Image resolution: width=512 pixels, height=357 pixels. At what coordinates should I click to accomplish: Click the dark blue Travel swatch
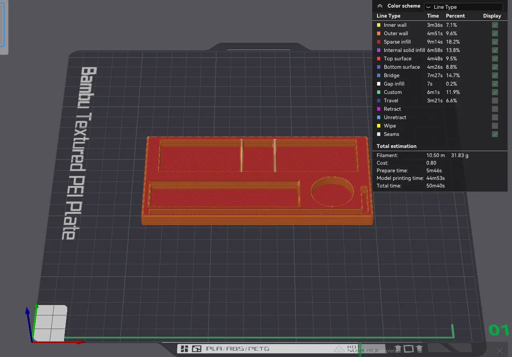pos(379,101)
